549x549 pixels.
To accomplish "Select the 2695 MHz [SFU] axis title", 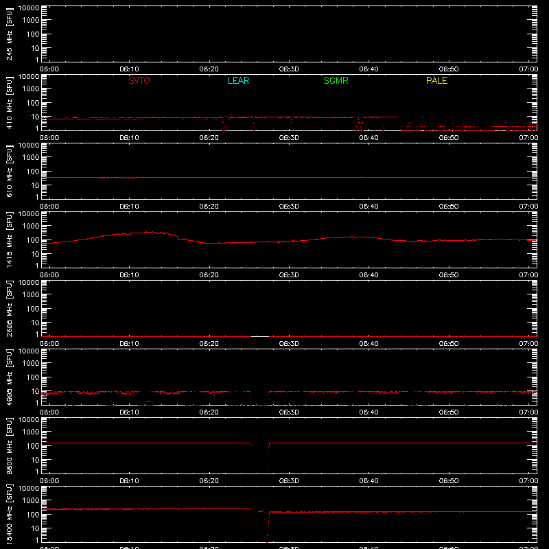I will tap(9, 308).
